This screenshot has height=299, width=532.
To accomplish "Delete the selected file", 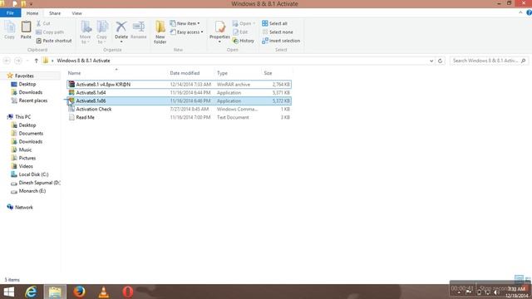I will pos(121,31).
